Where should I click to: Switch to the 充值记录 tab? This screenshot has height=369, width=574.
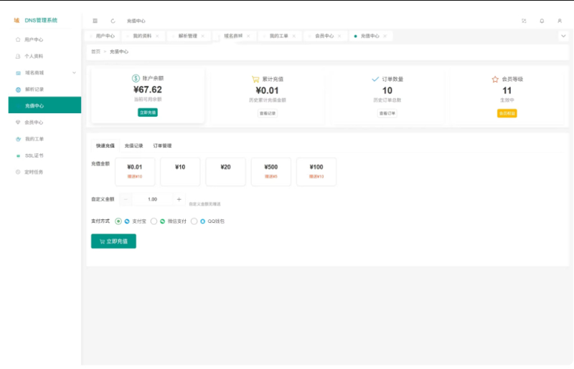134,145
